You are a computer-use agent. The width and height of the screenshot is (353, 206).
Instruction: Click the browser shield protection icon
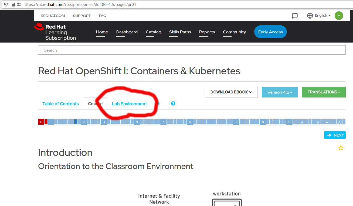pyautogui.click(x=5, y=4)
